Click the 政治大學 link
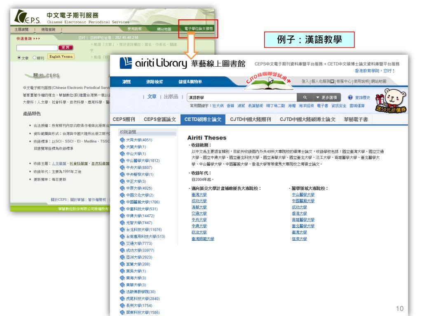This screenshot has height=316, width=422. (x=199, y=232)
